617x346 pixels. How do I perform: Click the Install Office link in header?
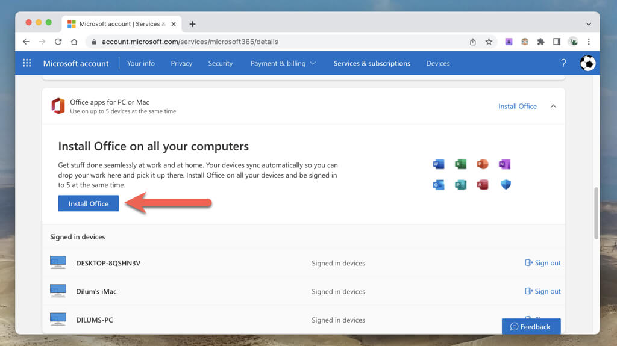(x=518, y=106)
